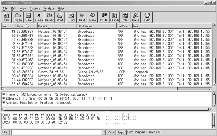Screen dimensions: 217x136
Task: Open the Color rules tool
Action: tap(125, 17)
